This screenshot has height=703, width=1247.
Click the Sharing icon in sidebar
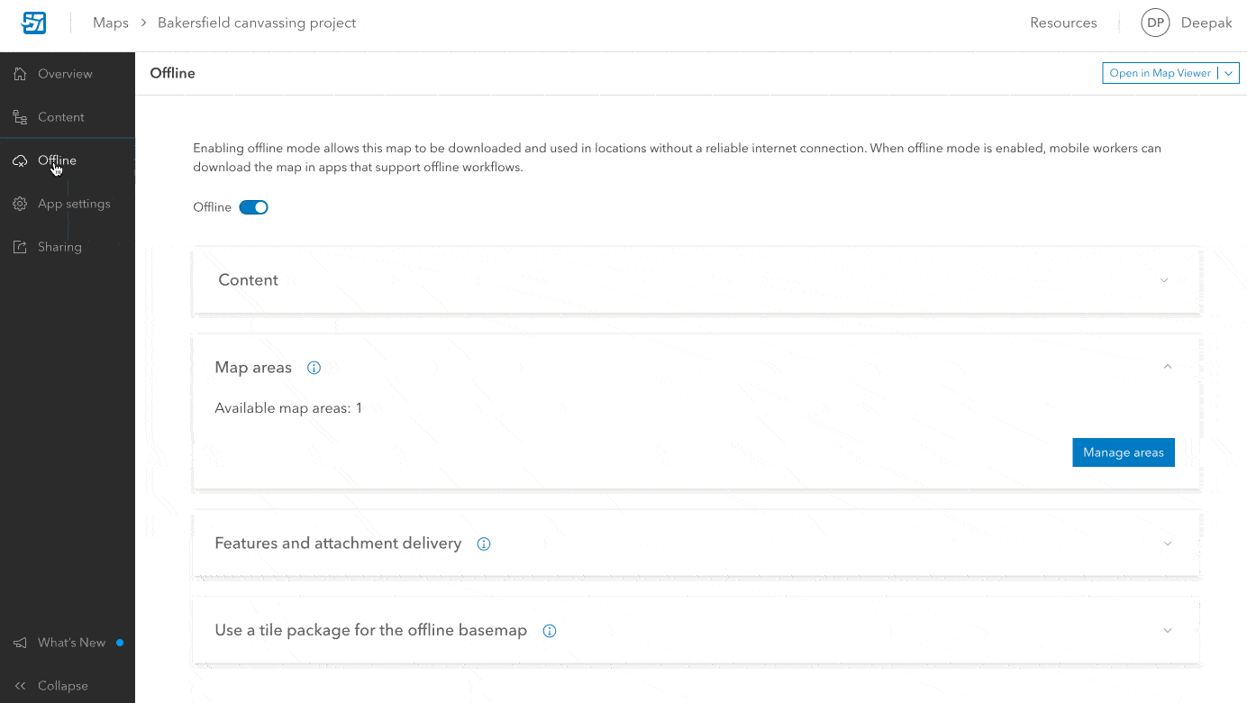coord(20,247)
